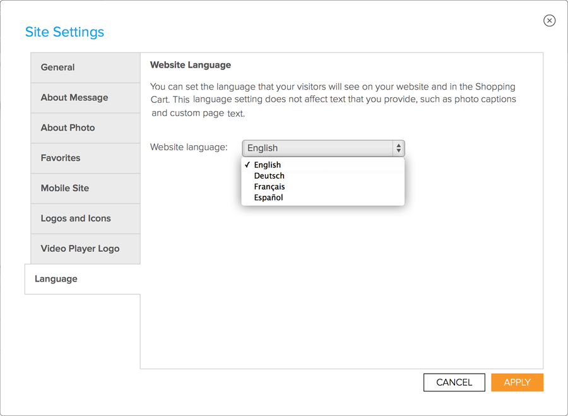568x416 pixels.
Task: Go to Mobile Site tab
Action: coord(85,189)
